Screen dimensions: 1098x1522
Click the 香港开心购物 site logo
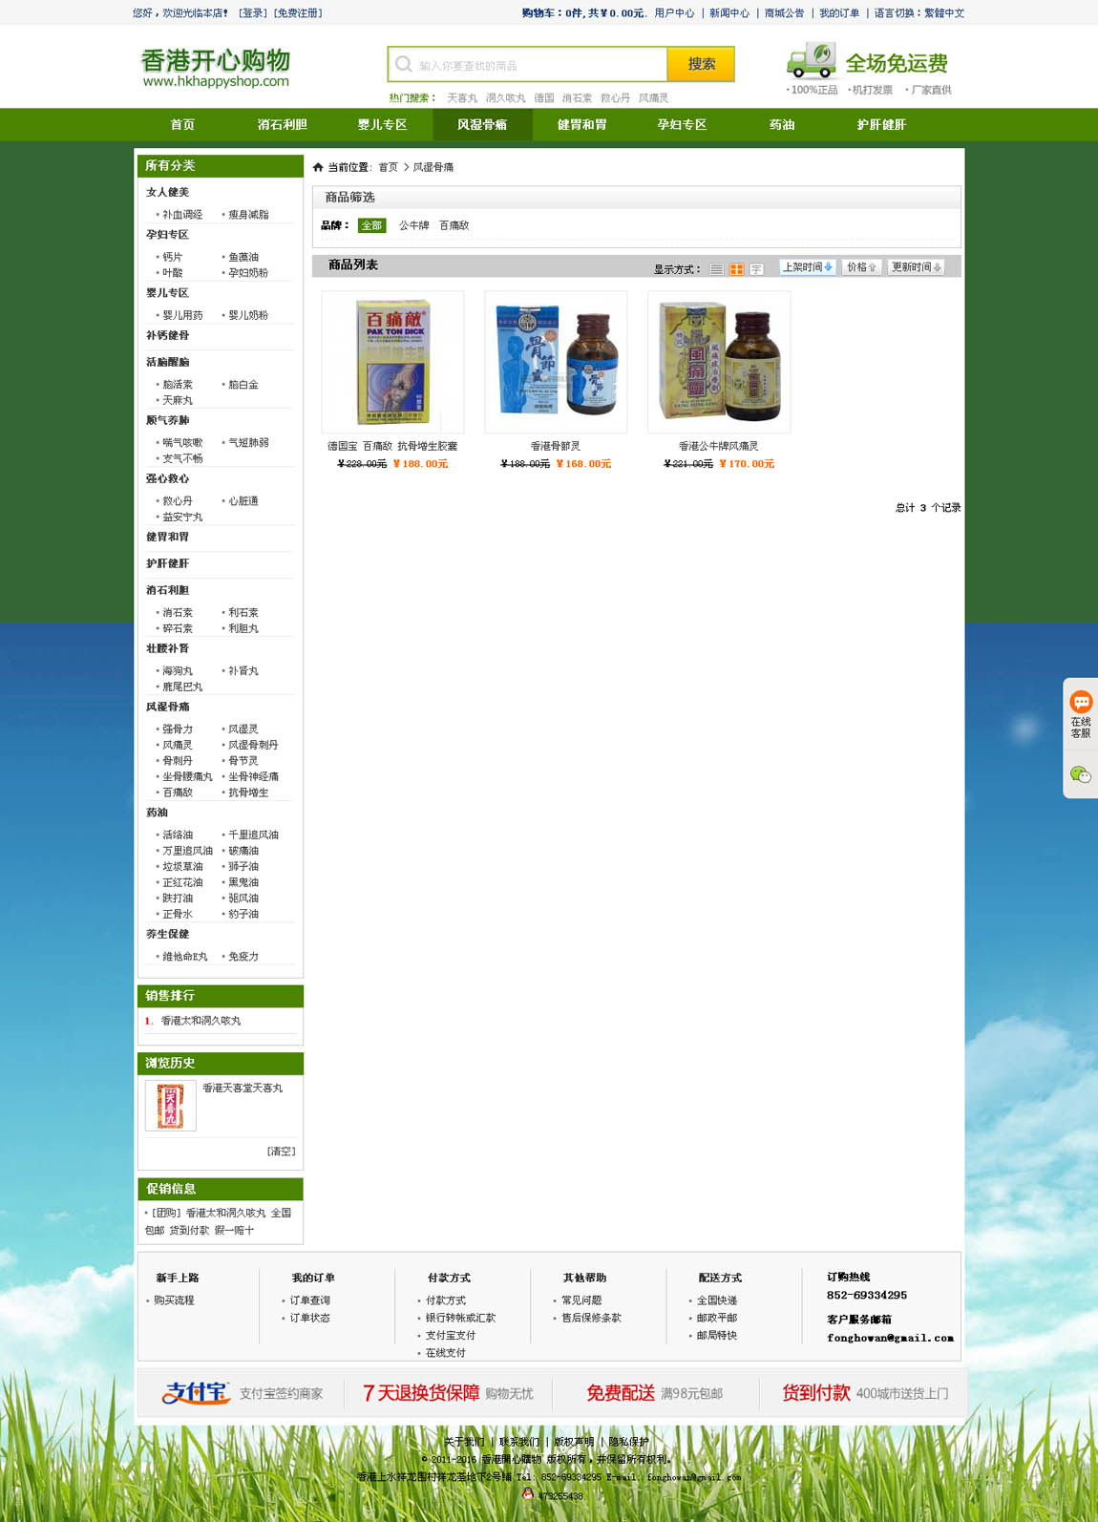coord(216,68)
